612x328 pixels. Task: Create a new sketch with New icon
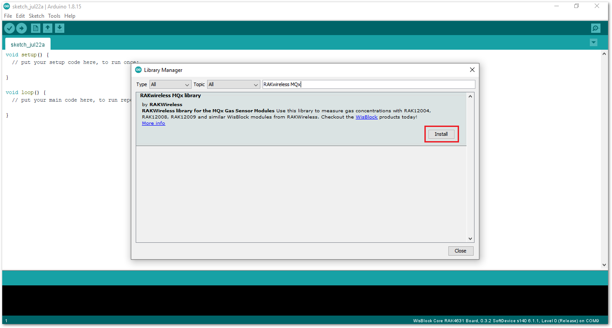click(35, 28)
